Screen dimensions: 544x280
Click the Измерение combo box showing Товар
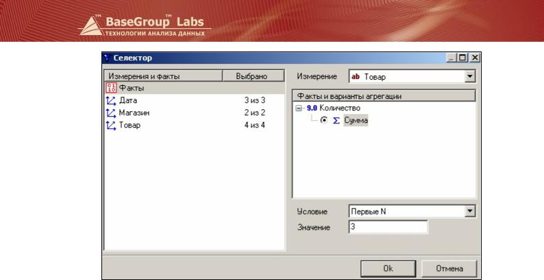(x=412, y=76)
